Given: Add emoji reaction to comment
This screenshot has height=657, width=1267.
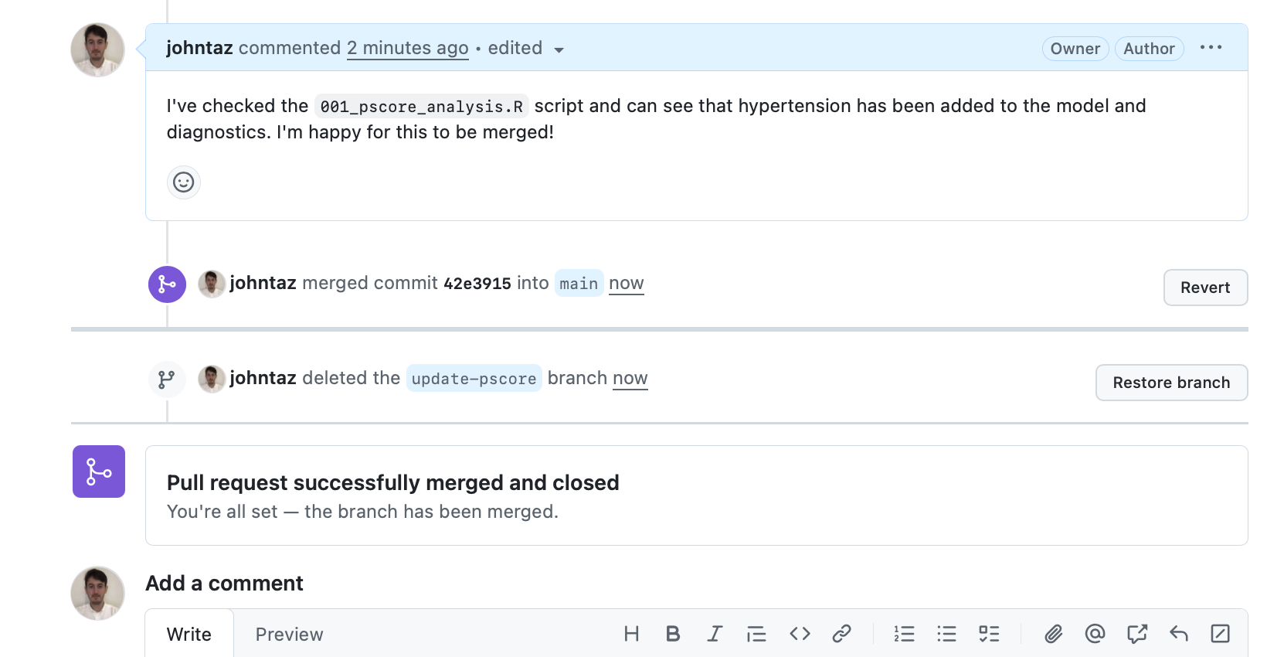Looking at the screenshot, I should [x=184, y=182].
